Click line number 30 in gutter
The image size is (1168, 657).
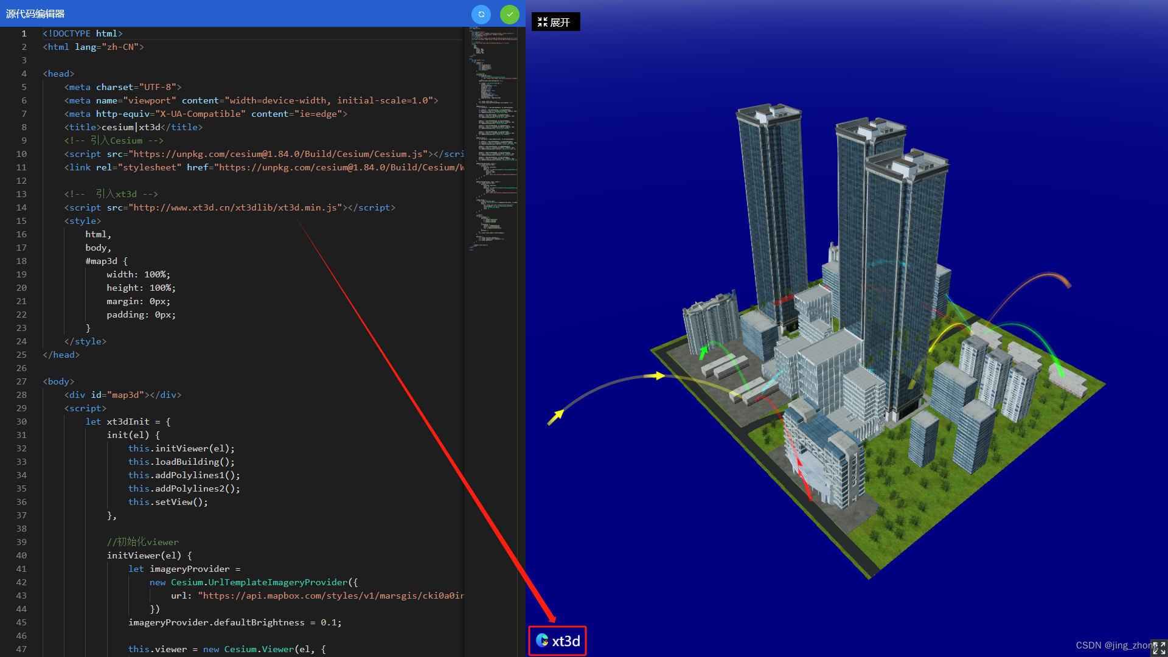tap(21, 422)
